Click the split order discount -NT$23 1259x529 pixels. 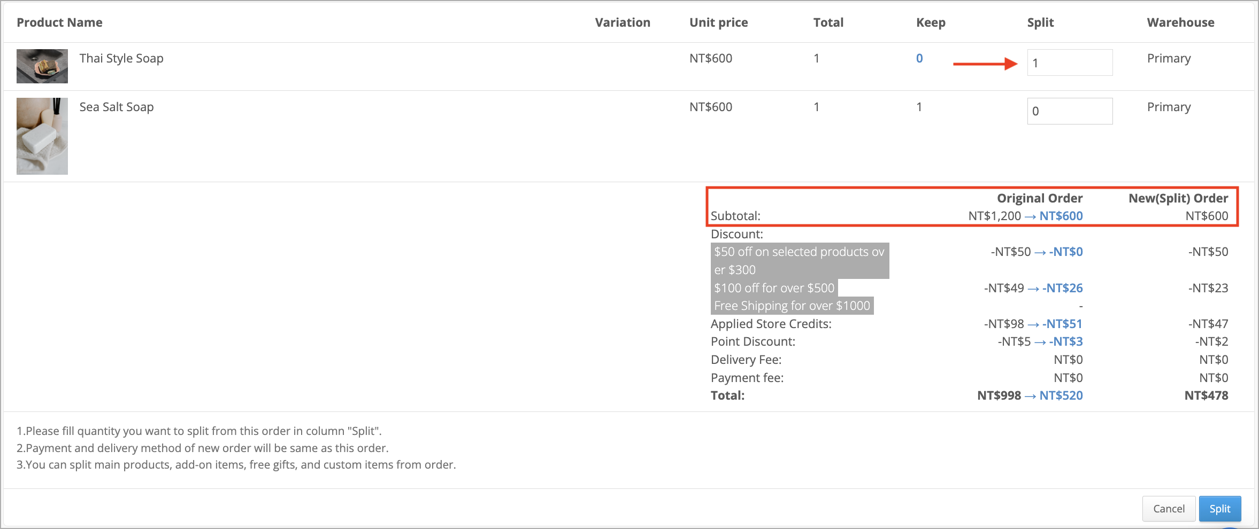pyautogui.click(x=1208, y=288)
